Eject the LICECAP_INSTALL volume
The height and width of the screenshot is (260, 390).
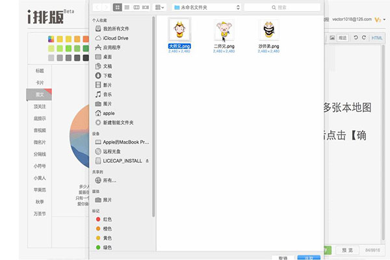click(147, 160)
